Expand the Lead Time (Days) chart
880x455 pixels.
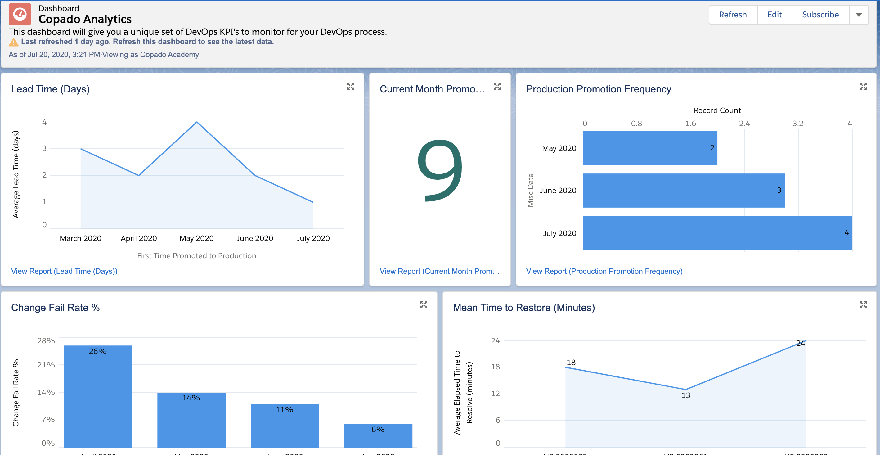[351, 86]
